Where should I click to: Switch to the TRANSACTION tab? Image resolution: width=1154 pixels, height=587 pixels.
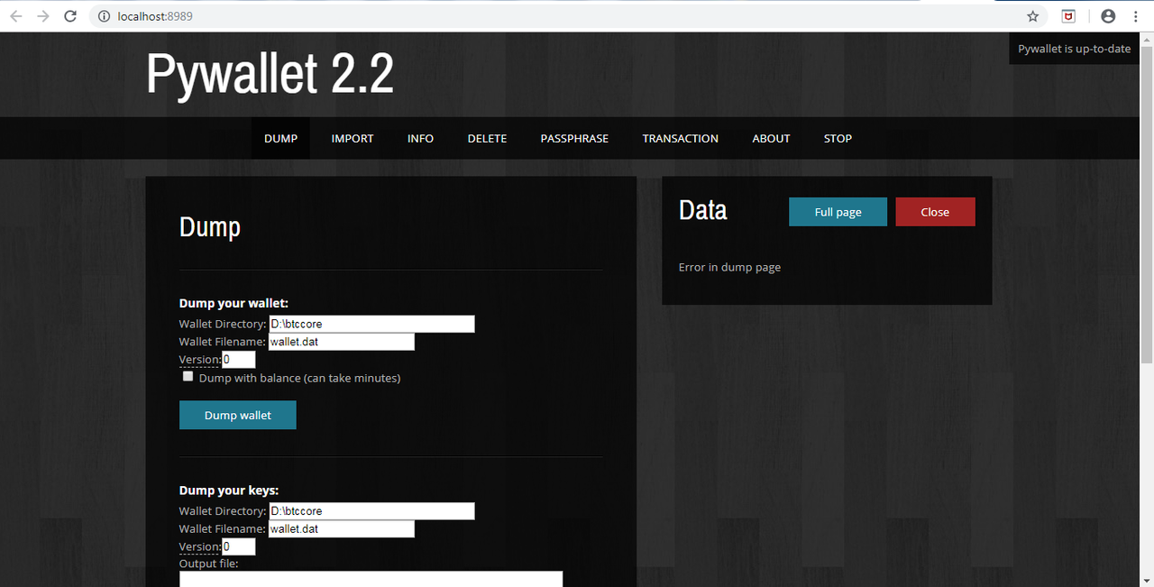tap(681, 138)
